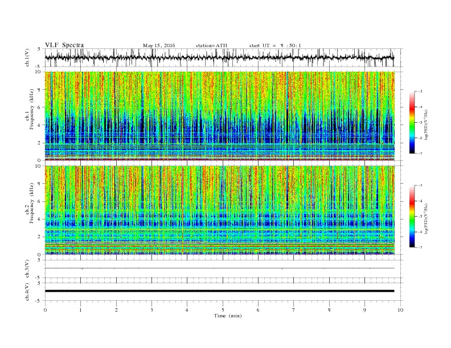Click the ch.1 "Frequency (kHz)" axis label
This screenshot has height=348, width=451.
31,109
